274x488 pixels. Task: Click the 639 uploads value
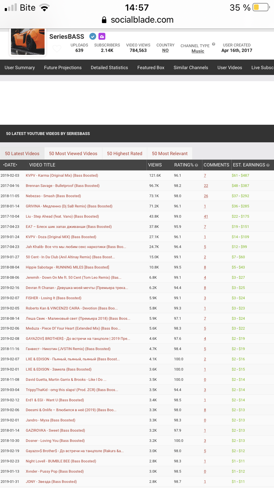pyautogui.click(x=79, y=51)
